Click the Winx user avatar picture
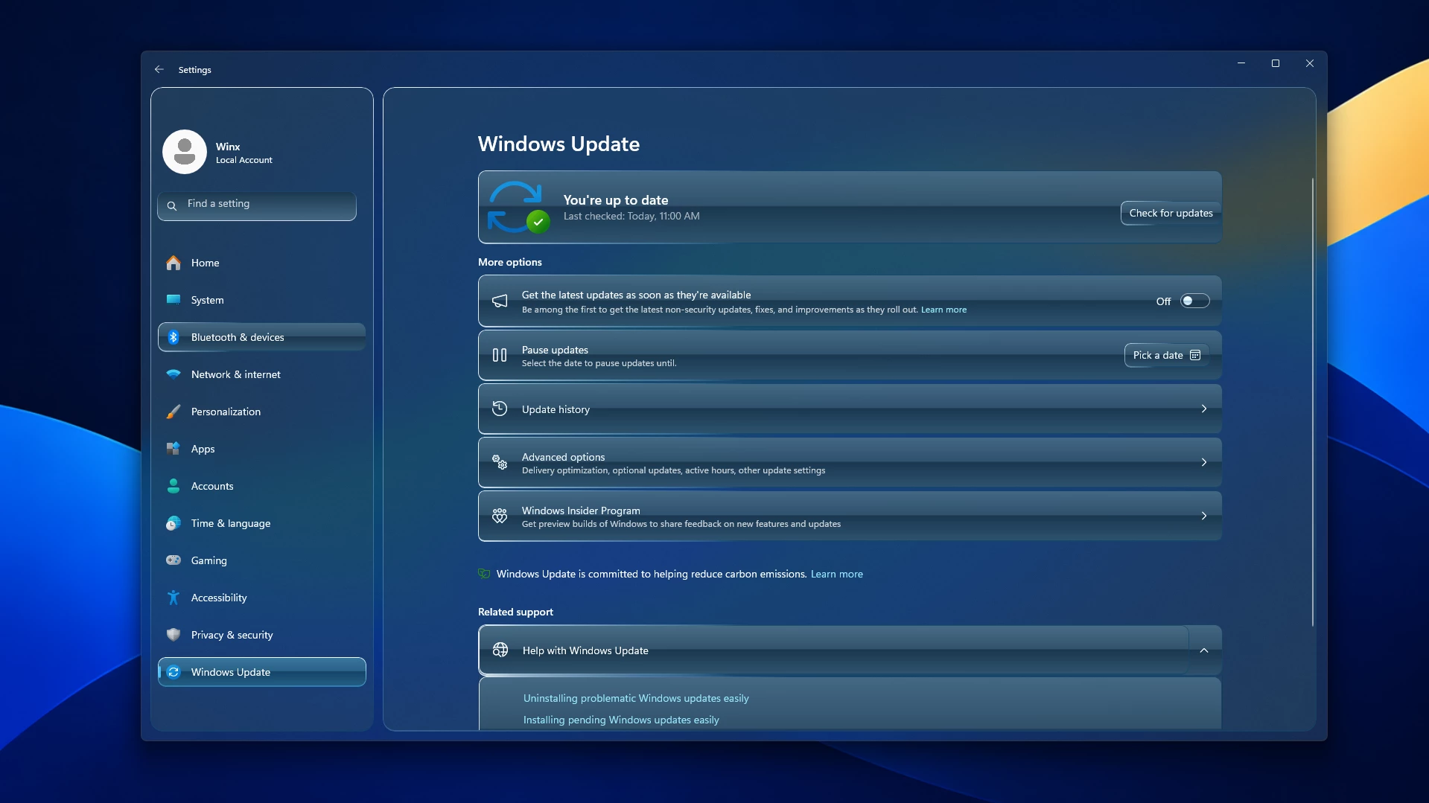 coord(185,152)
